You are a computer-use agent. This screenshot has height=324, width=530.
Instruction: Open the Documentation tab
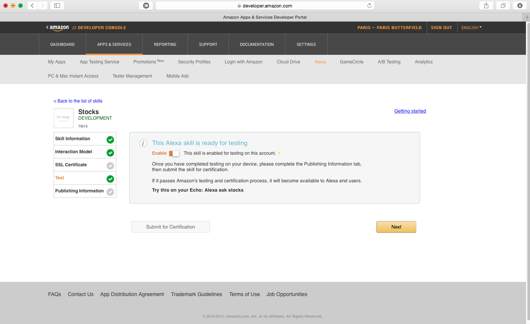tap(257, 44)
